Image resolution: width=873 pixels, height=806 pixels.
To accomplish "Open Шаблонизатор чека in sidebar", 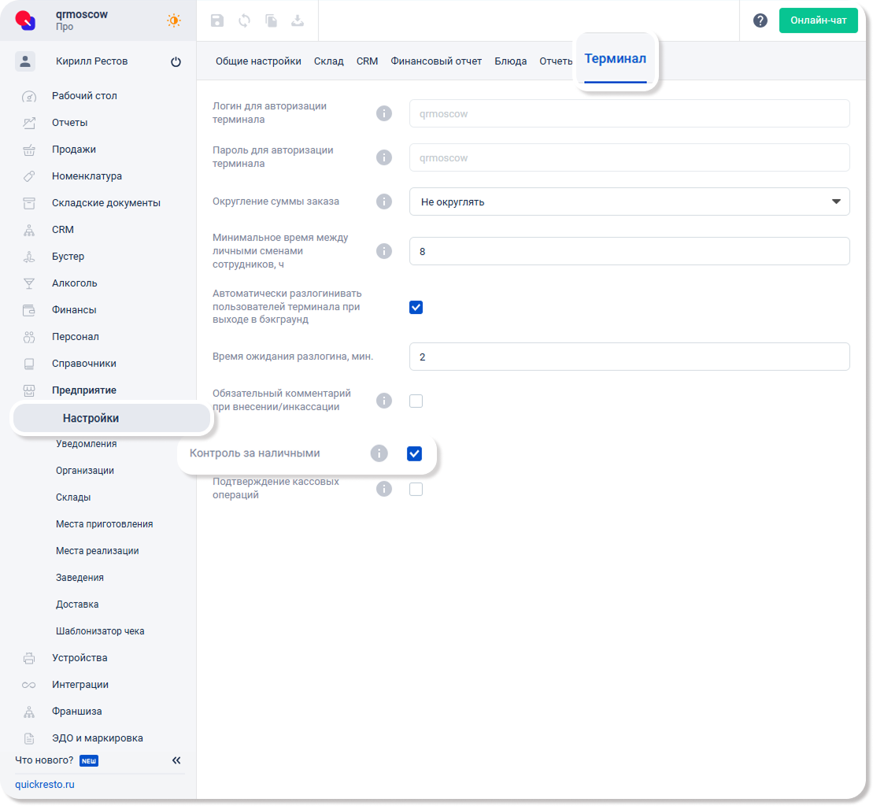I will coord(100,631).
